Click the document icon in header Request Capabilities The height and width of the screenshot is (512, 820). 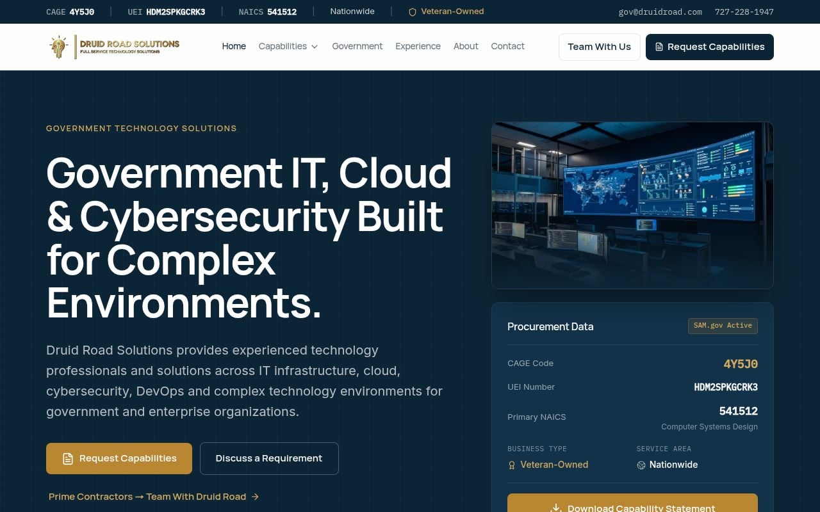659,47
